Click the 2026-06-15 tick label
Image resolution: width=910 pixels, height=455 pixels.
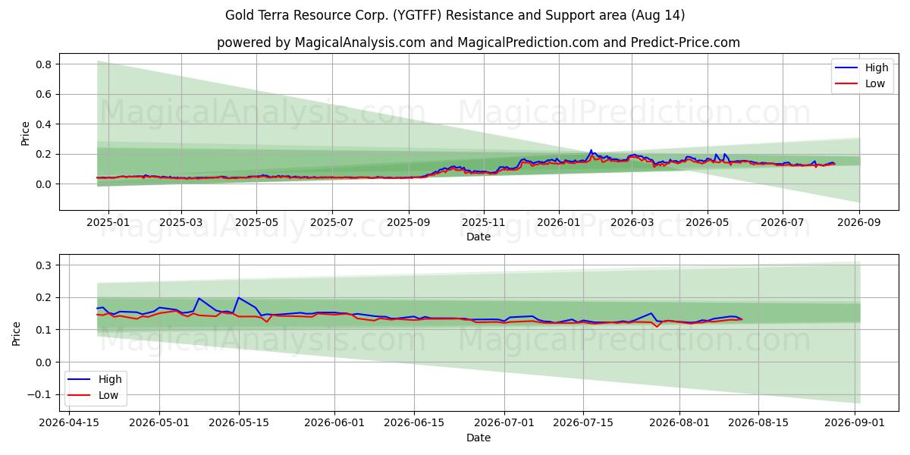click(414, 423)
